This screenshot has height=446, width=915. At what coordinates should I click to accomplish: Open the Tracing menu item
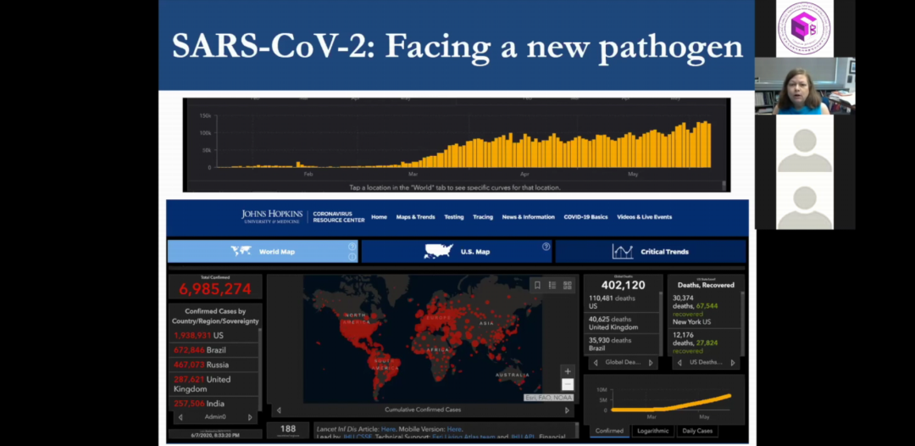pyautogui.click(x=483, y=216)
